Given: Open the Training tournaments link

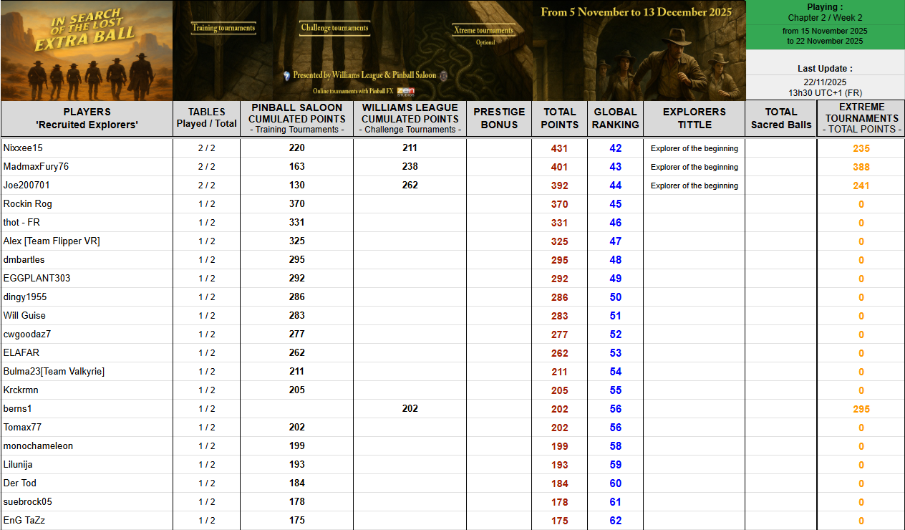Looking at the screenshot, I should pyautogui.click(x=223, y=28).
